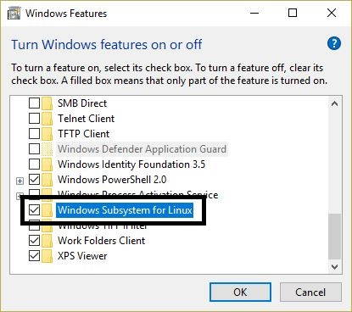Uncheck Windows Subsystem for Linux checkbox
This screenshot has height=312, width=352.
(x=34, y=210)
